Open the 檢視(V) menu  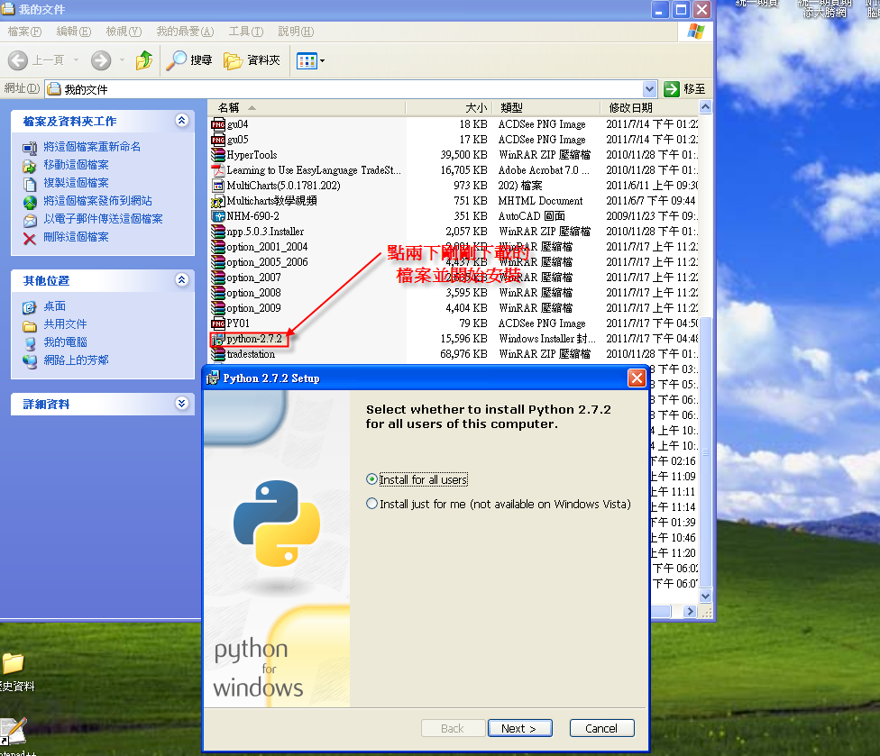coord(124,32)
